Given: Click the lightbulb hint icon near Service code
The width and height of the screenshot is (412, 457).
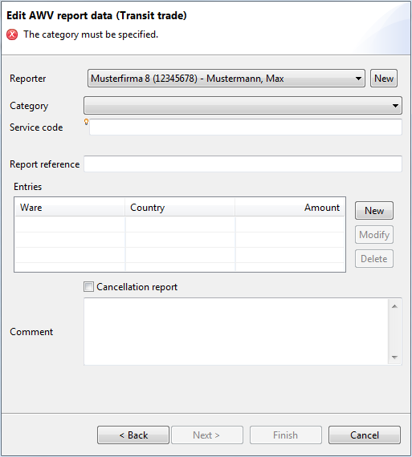Looking at the screenshot, I should [x=86, y=122].
